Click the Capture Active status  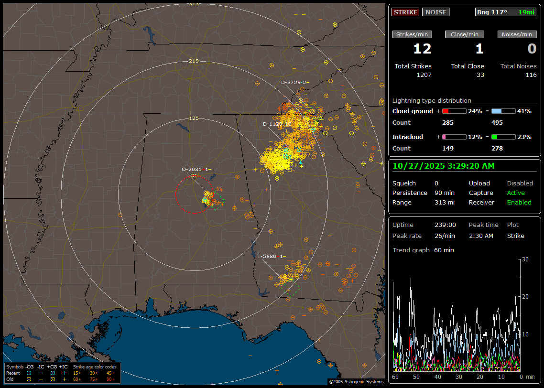pyautogui.click(x=515, y=193)
